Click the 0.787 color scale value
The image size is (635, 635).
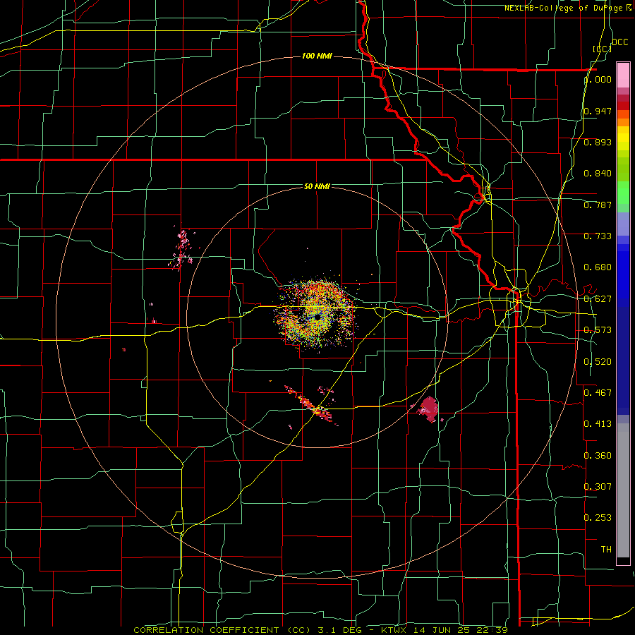tap(598, 205)
